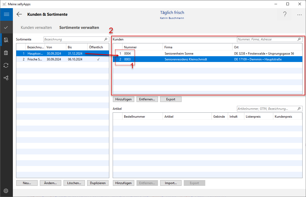Image resolution: width=306 pixels, height=197 pixels.
Task: Open settings gear at sidebar bottom
Action: click(6, 191)
